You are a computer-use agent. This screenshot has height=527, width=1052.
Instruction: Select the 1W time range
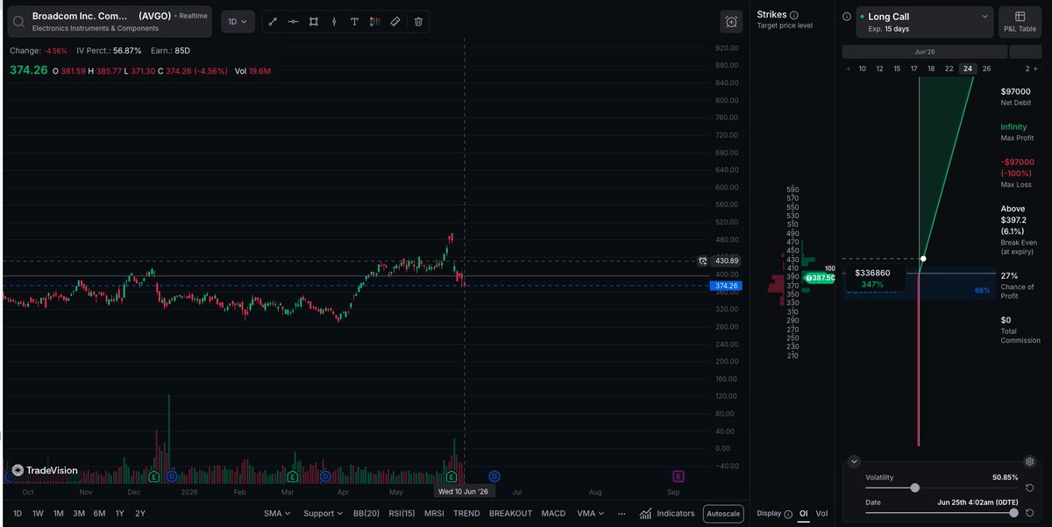38,514
